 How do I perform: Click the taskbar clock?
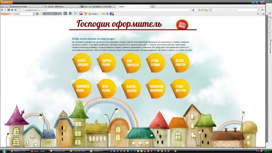point(267,151)
